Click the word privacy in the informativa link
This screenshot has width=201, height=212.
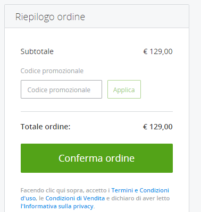pos(83,206)
